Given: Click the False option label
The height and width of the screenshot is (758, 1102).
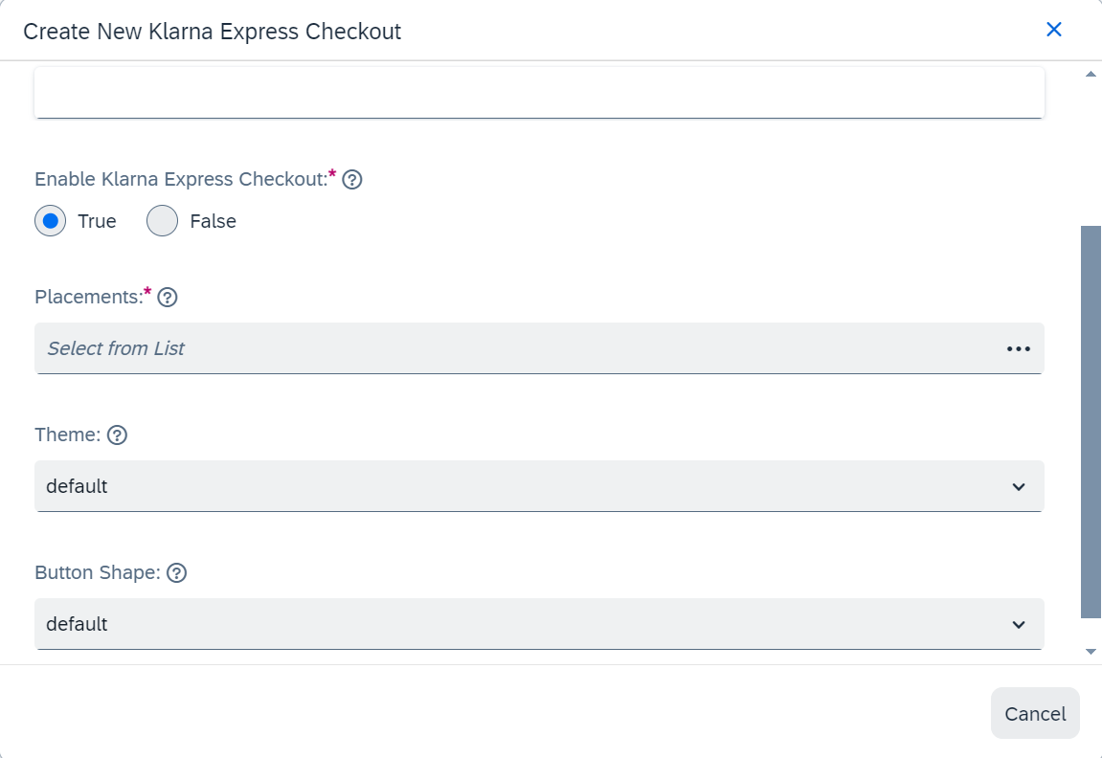Looking at the screenshot, I should (x=213, y=221).
